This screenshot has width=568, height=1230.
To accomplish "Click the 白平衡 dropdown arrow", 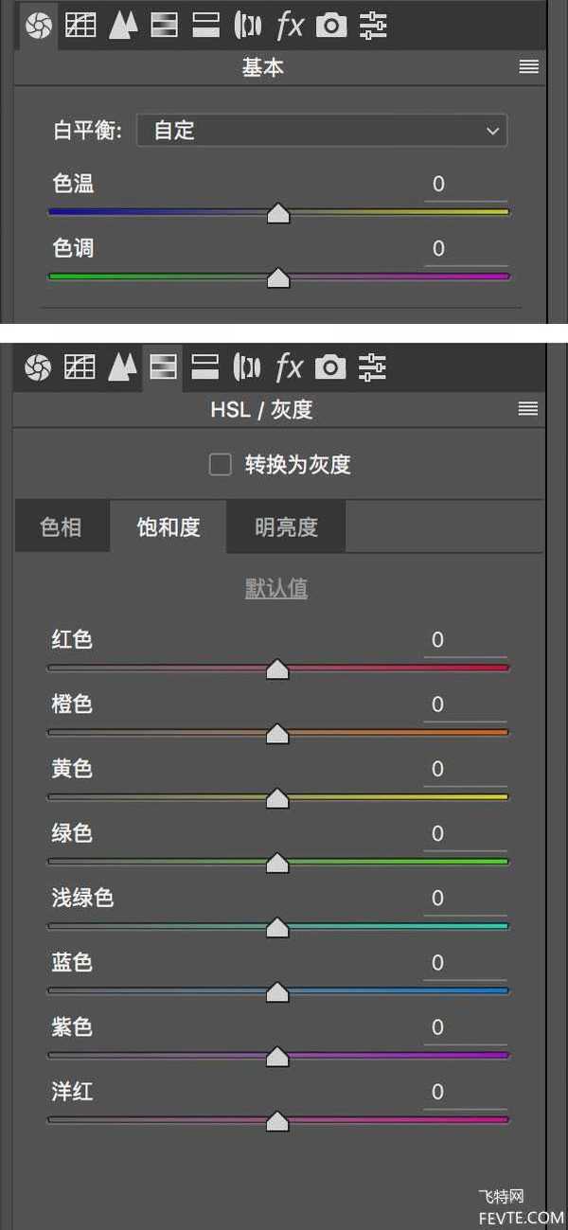I will click(492, 131).
